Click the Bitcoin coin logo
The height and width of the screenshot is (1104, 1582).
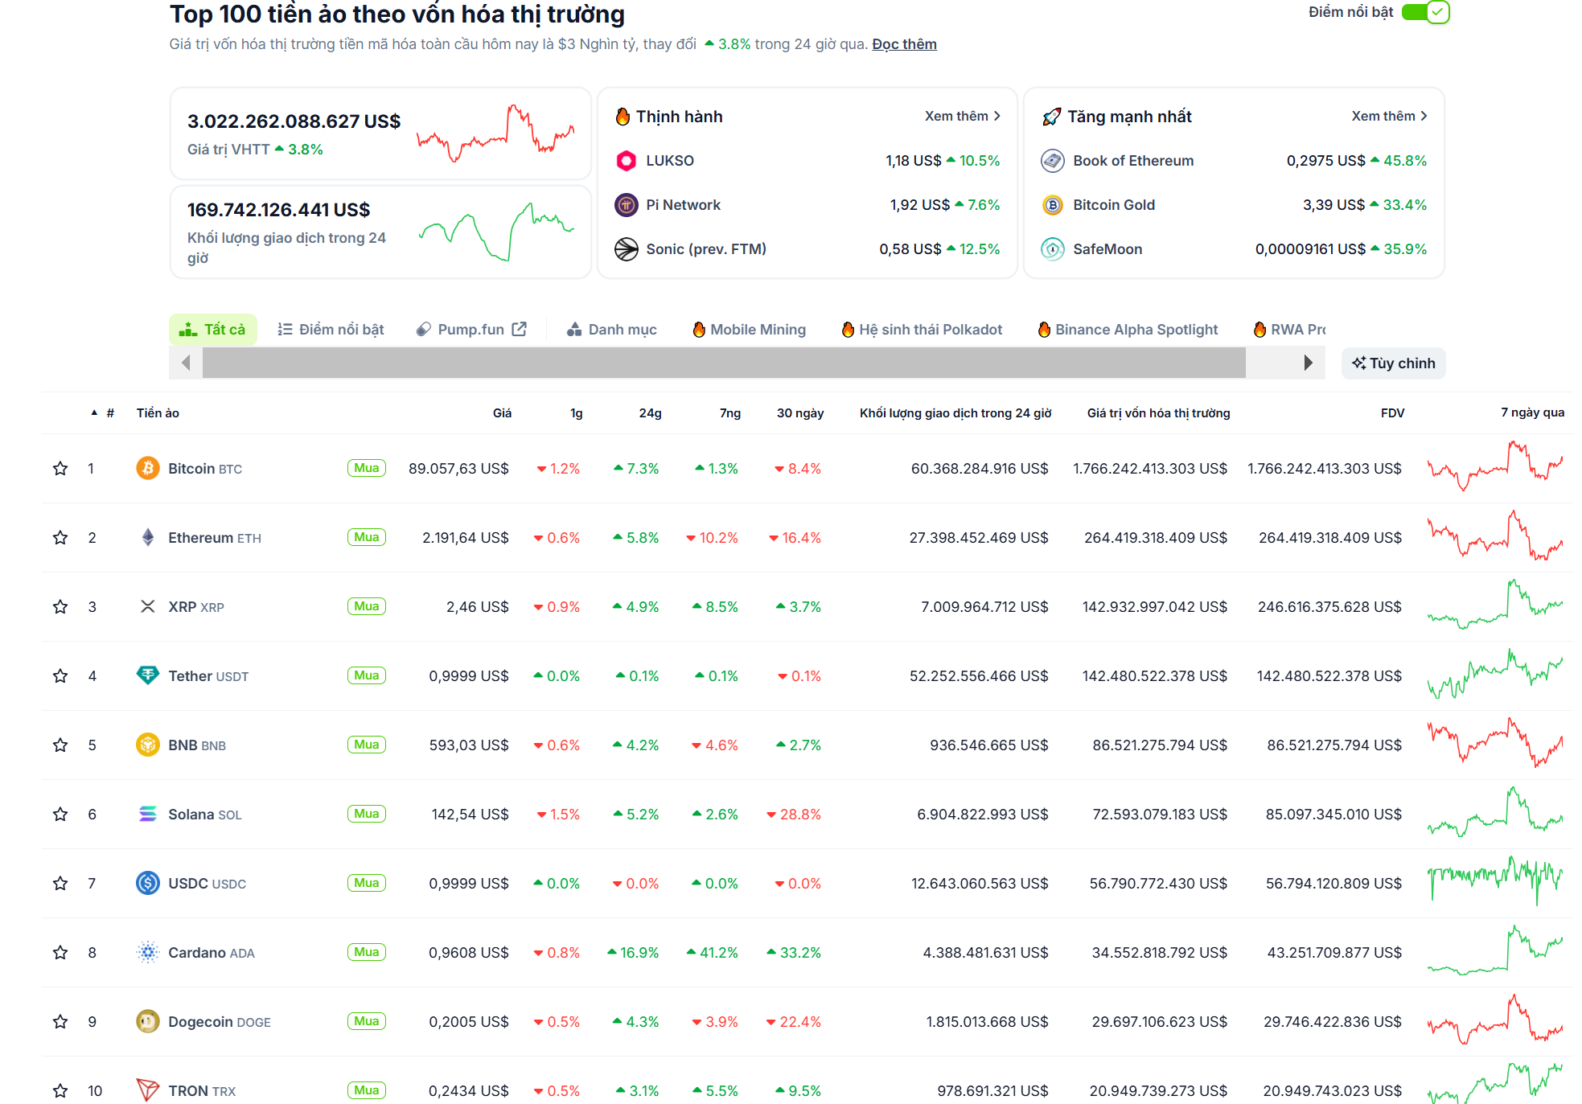pyautogui.click(x=148, y=468)
